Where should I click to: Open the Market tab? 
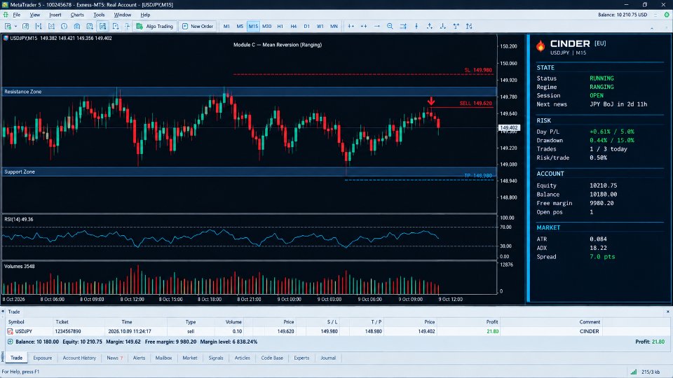point(190,358)
